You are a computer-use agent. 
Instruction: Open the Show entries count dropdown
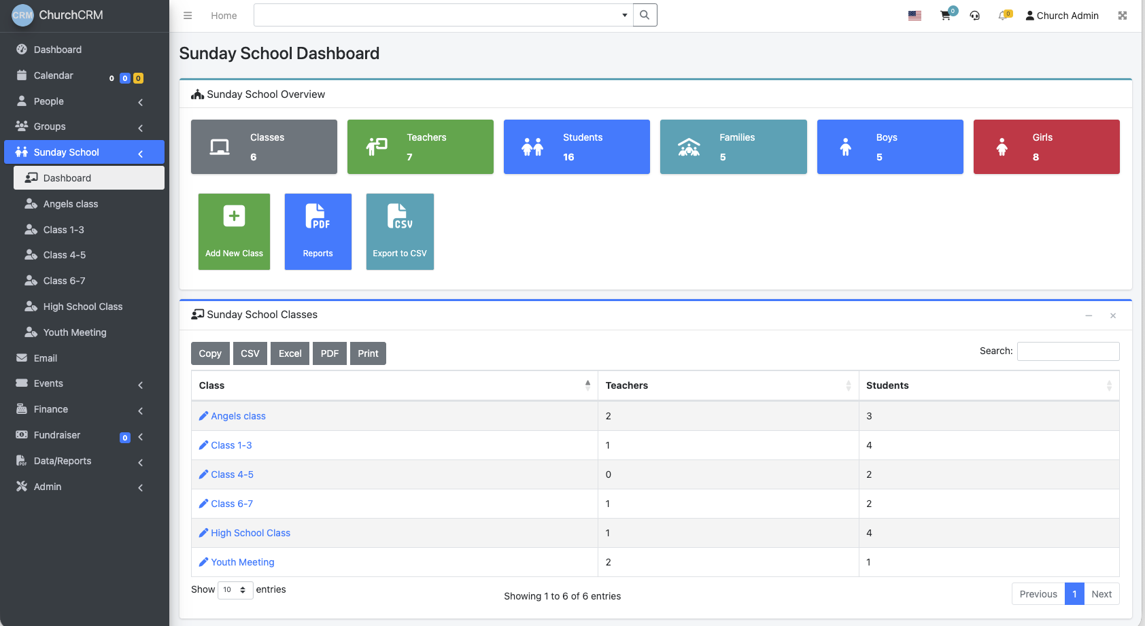click(235, 590)
